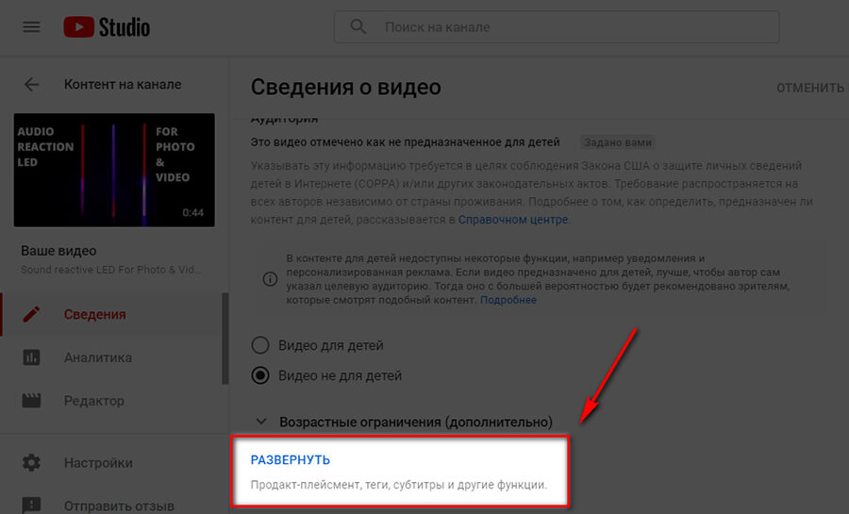Go back with the arrow beside Контент на канале
The width and height of the screenshot is (849, 514).
[31, 84]
